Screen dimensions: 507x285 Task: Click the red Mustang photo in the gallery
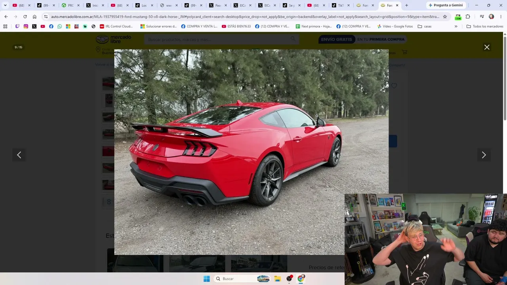point(251,152)
